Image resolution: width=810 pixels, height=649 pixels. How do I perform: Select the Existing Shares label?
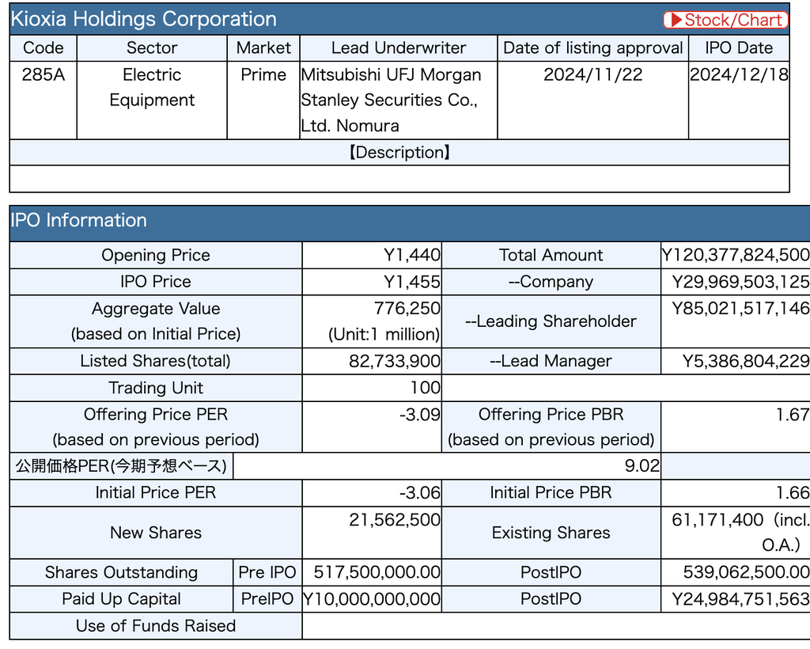point(551,533)
